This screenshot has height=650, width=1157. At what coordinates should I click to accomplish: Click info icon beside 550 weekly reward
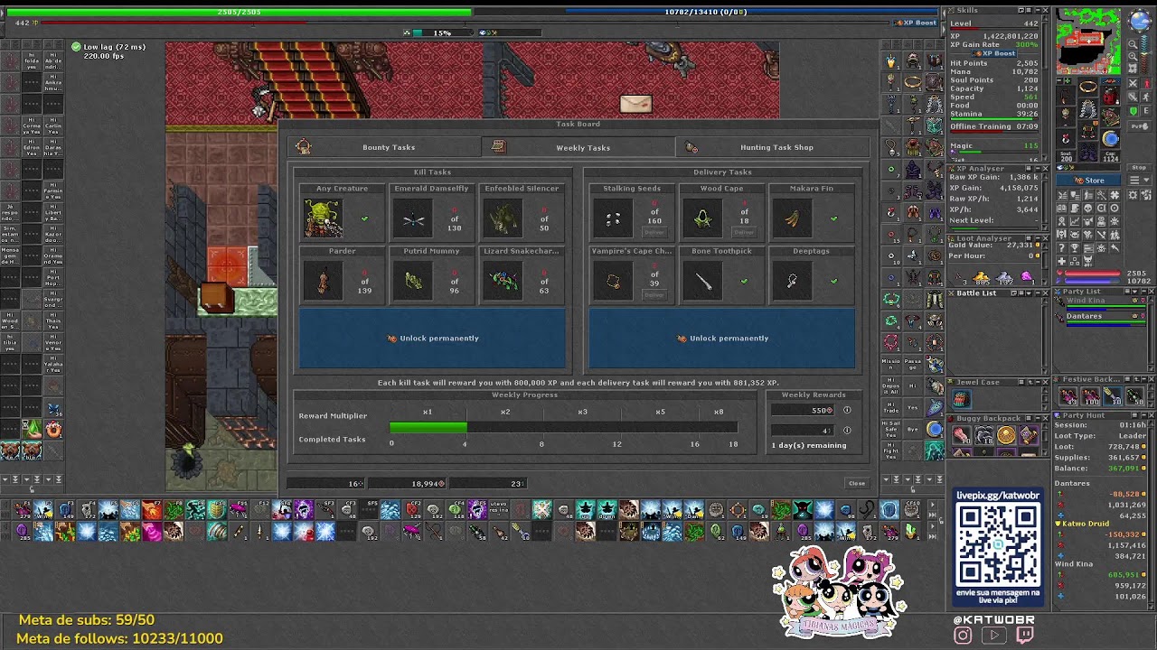coord(847,410)
